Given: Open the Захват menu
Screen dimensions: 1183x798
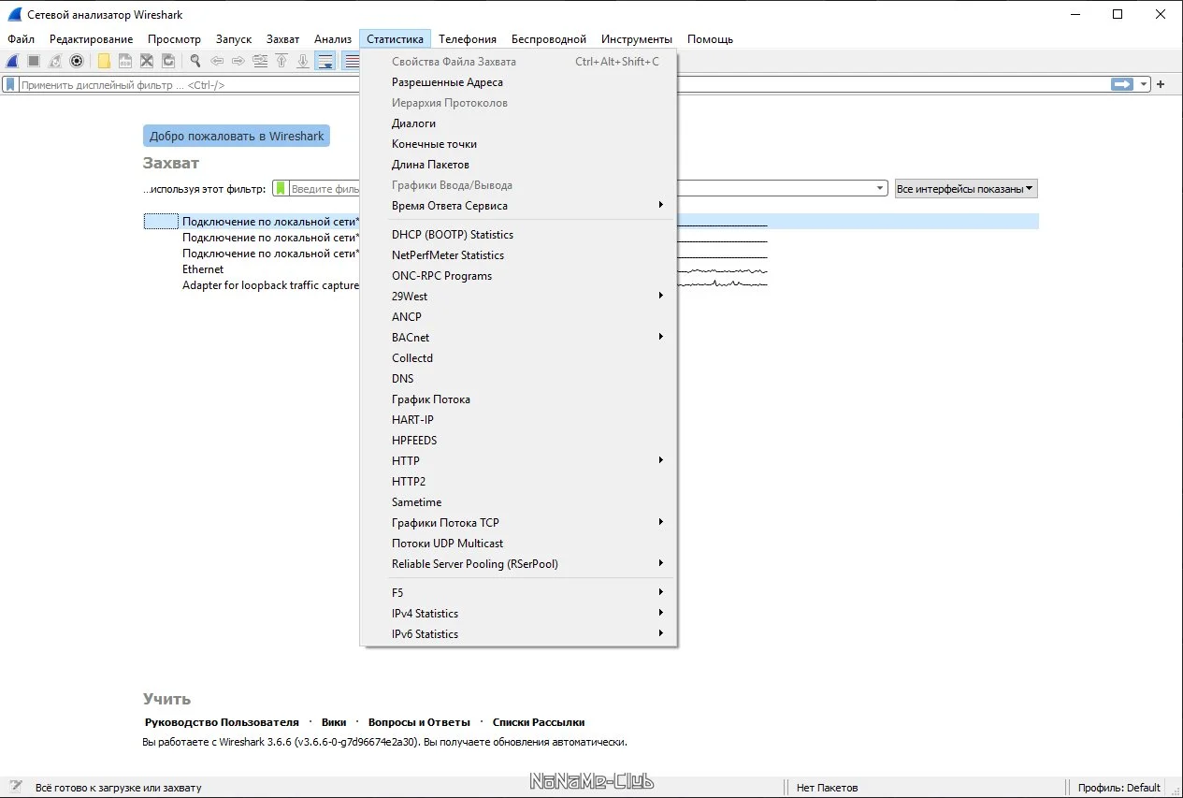Looking at the screenshot, I should (282, 39).
